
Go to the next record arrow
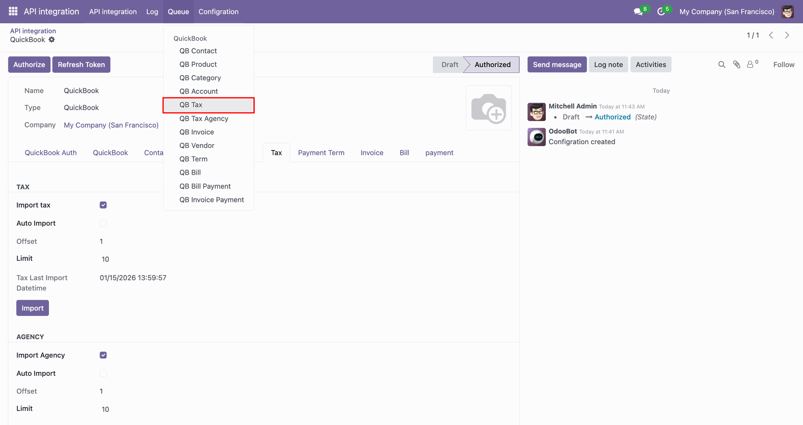click(x=787, y=35)
